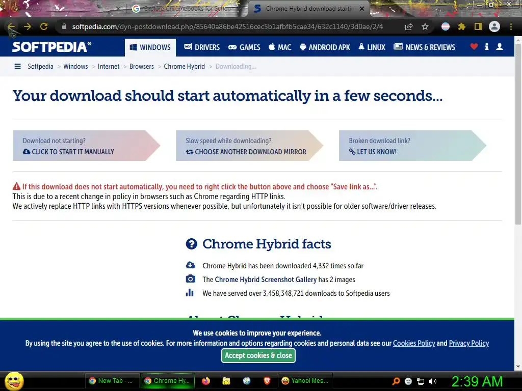Close the History tab
Viewport: 522px width, 391px height.
pos(118,9)
